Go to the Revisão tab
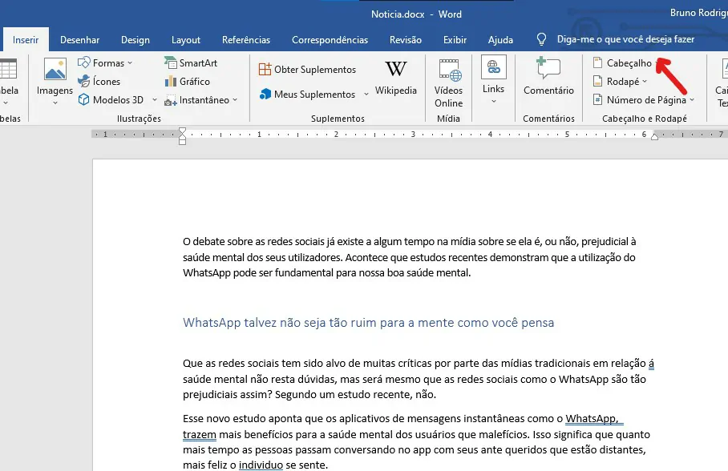 point(406,40)
